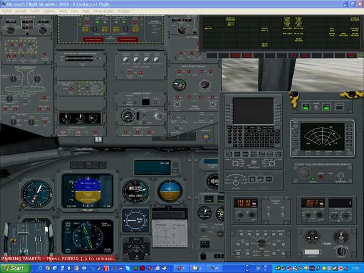Open the Modules menu
The width and height of the screenshot is (364, 273).
(124, 11)
